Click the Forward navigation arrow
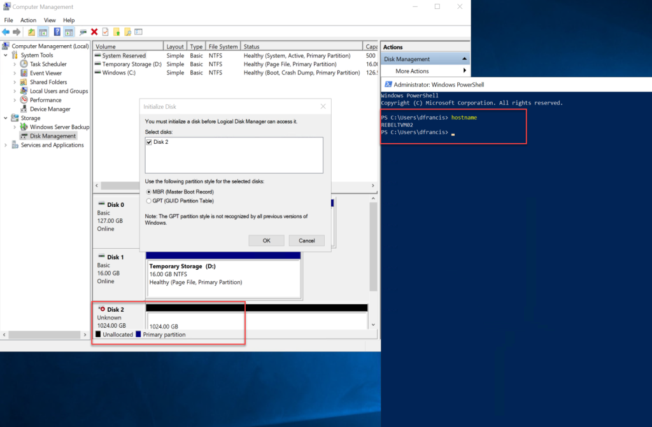 tap(15, 32)
